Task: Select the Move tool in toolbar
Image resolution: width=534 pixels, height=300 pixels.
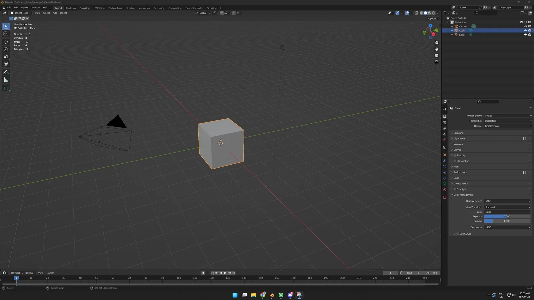Action: (x=6, y=42)
